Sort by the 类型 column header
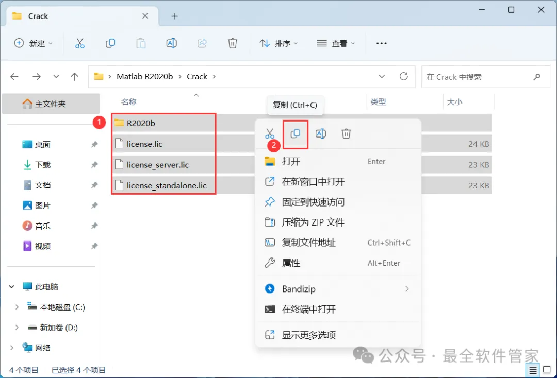The width and height of the screenshot is (557, 378). click(378, 102)
